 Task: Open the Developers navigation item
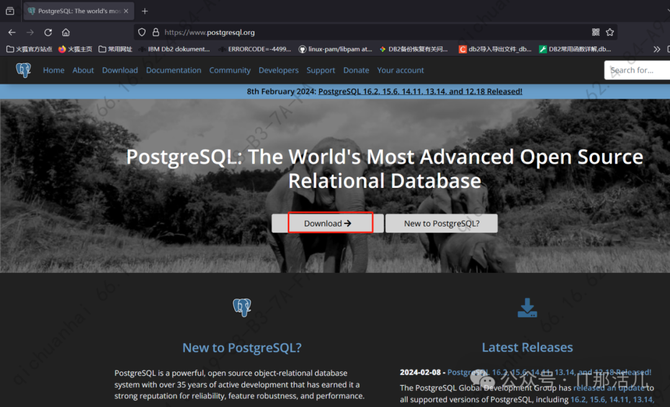(279, 70)
